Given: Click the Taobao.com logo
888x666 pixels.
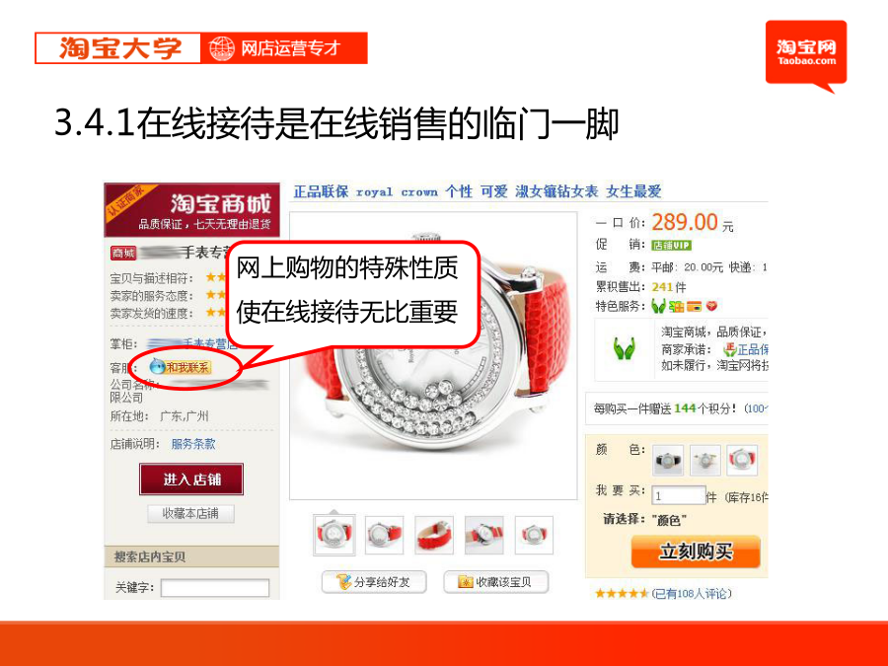Looking at the screenshot, I should (806, 53).
